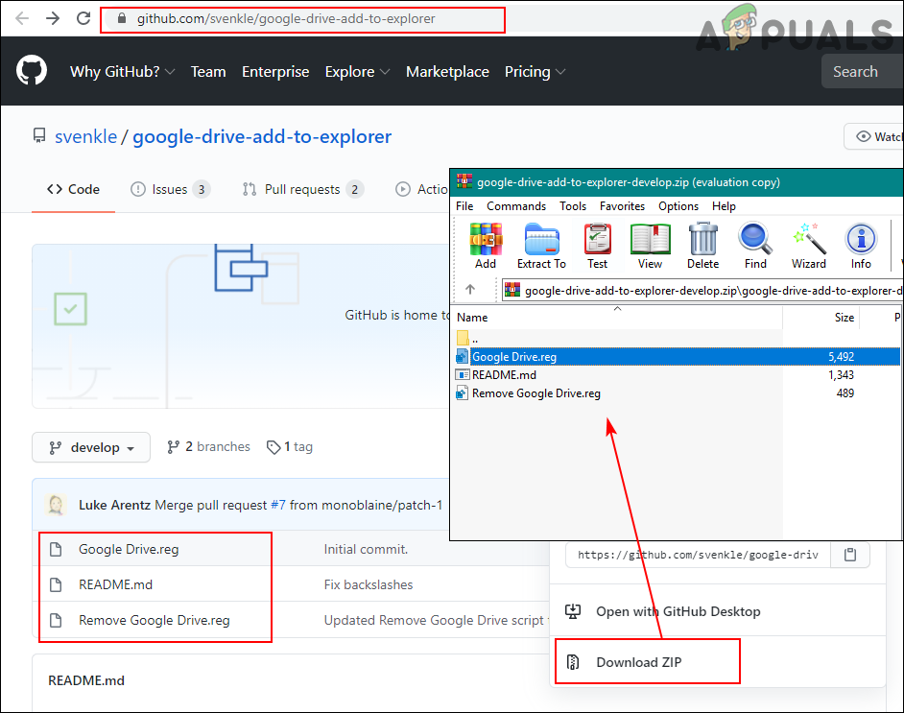Click file icon beside Remove Google Drive.reg on GitHub
The image size is (904, 713).
[x=56, y=620]
